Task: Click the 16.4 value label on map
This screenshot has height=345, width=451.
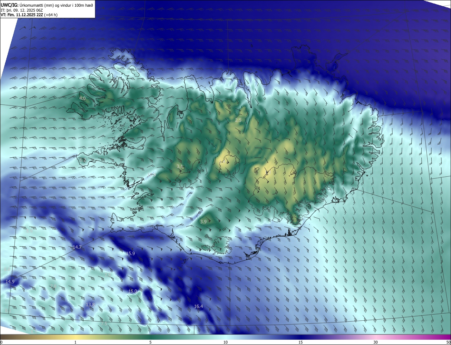Action: click(x=199, y=307)
